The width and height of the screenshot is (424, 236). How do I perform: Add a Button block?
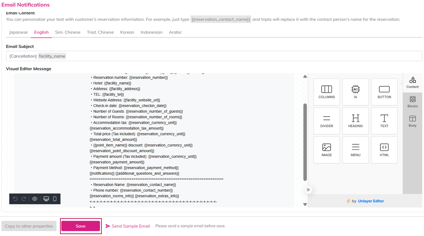pyautogui.click(x=384, y=92)
